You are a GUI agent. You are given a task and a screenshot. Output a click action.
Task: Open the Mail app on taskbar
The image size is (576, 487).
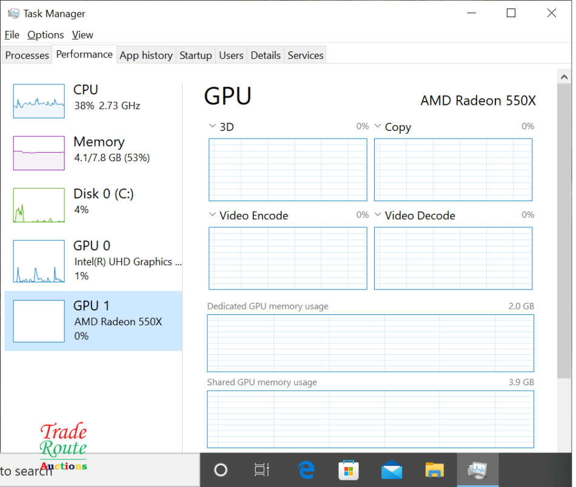(392, 470)
